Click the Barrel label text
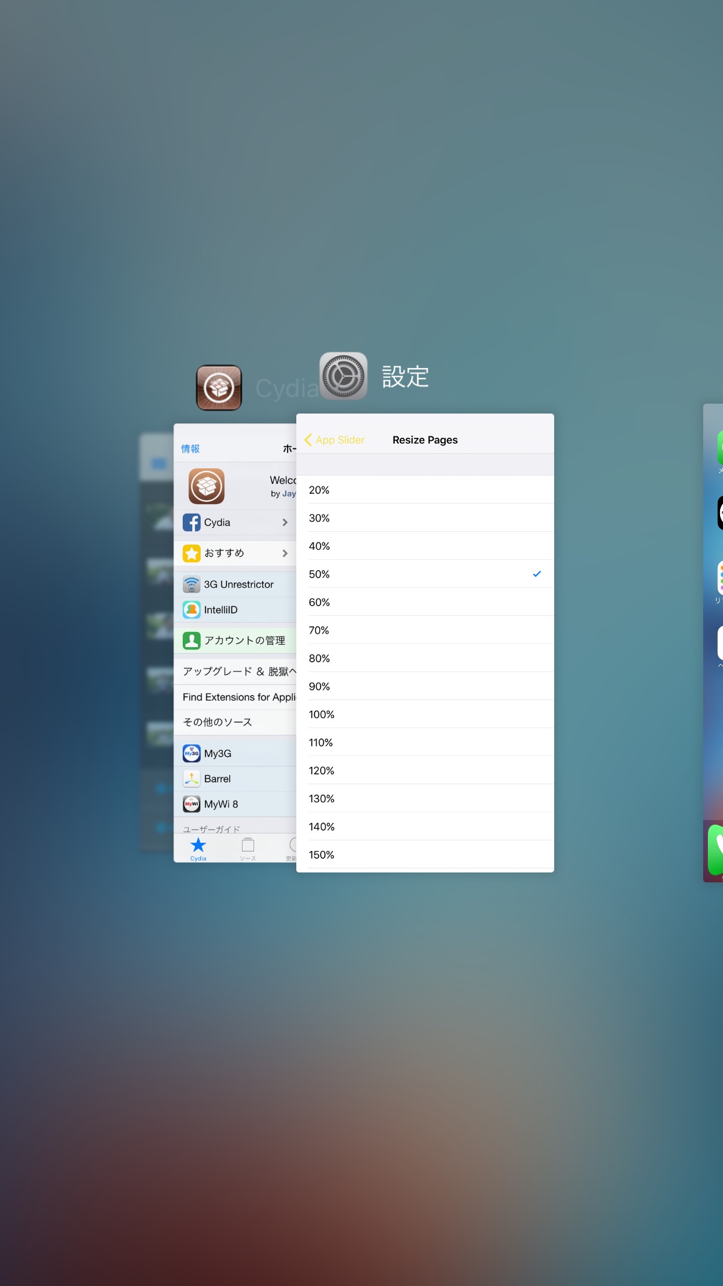Screen dimensions: 723x1286 tap(217, 779)
